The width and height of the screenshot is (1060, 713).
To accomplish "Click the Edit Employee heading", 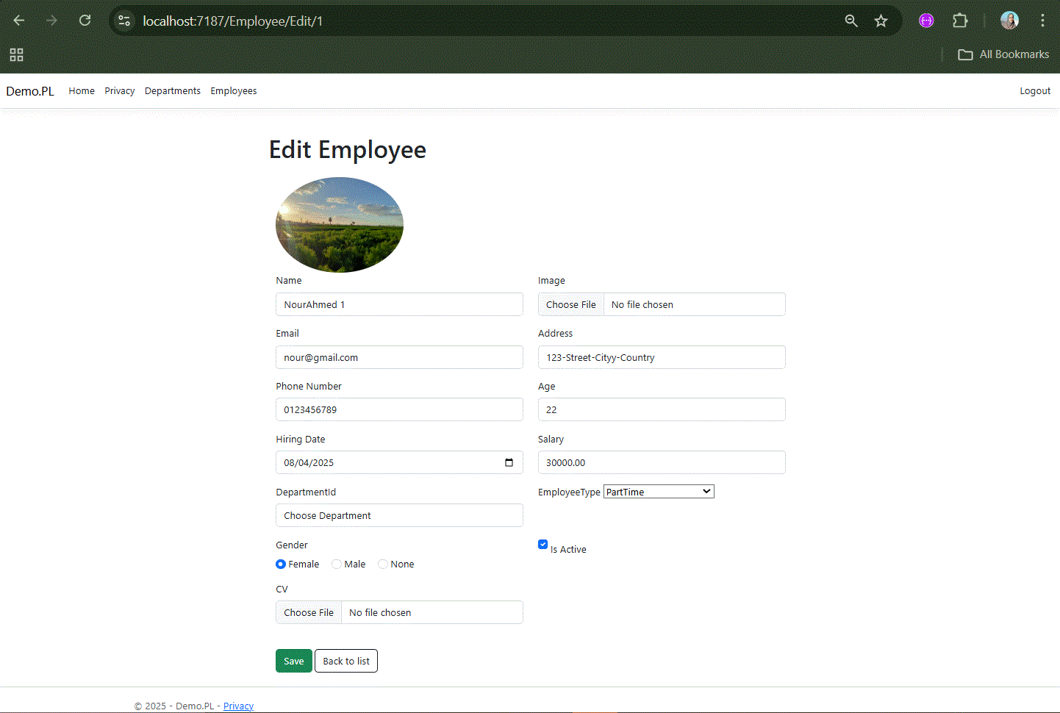I will tap(348, 149).
